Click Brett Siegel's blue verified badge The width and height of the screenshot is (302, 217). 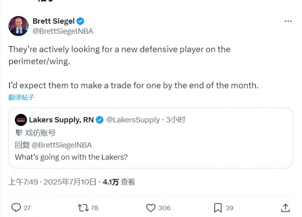coord(81,21)
